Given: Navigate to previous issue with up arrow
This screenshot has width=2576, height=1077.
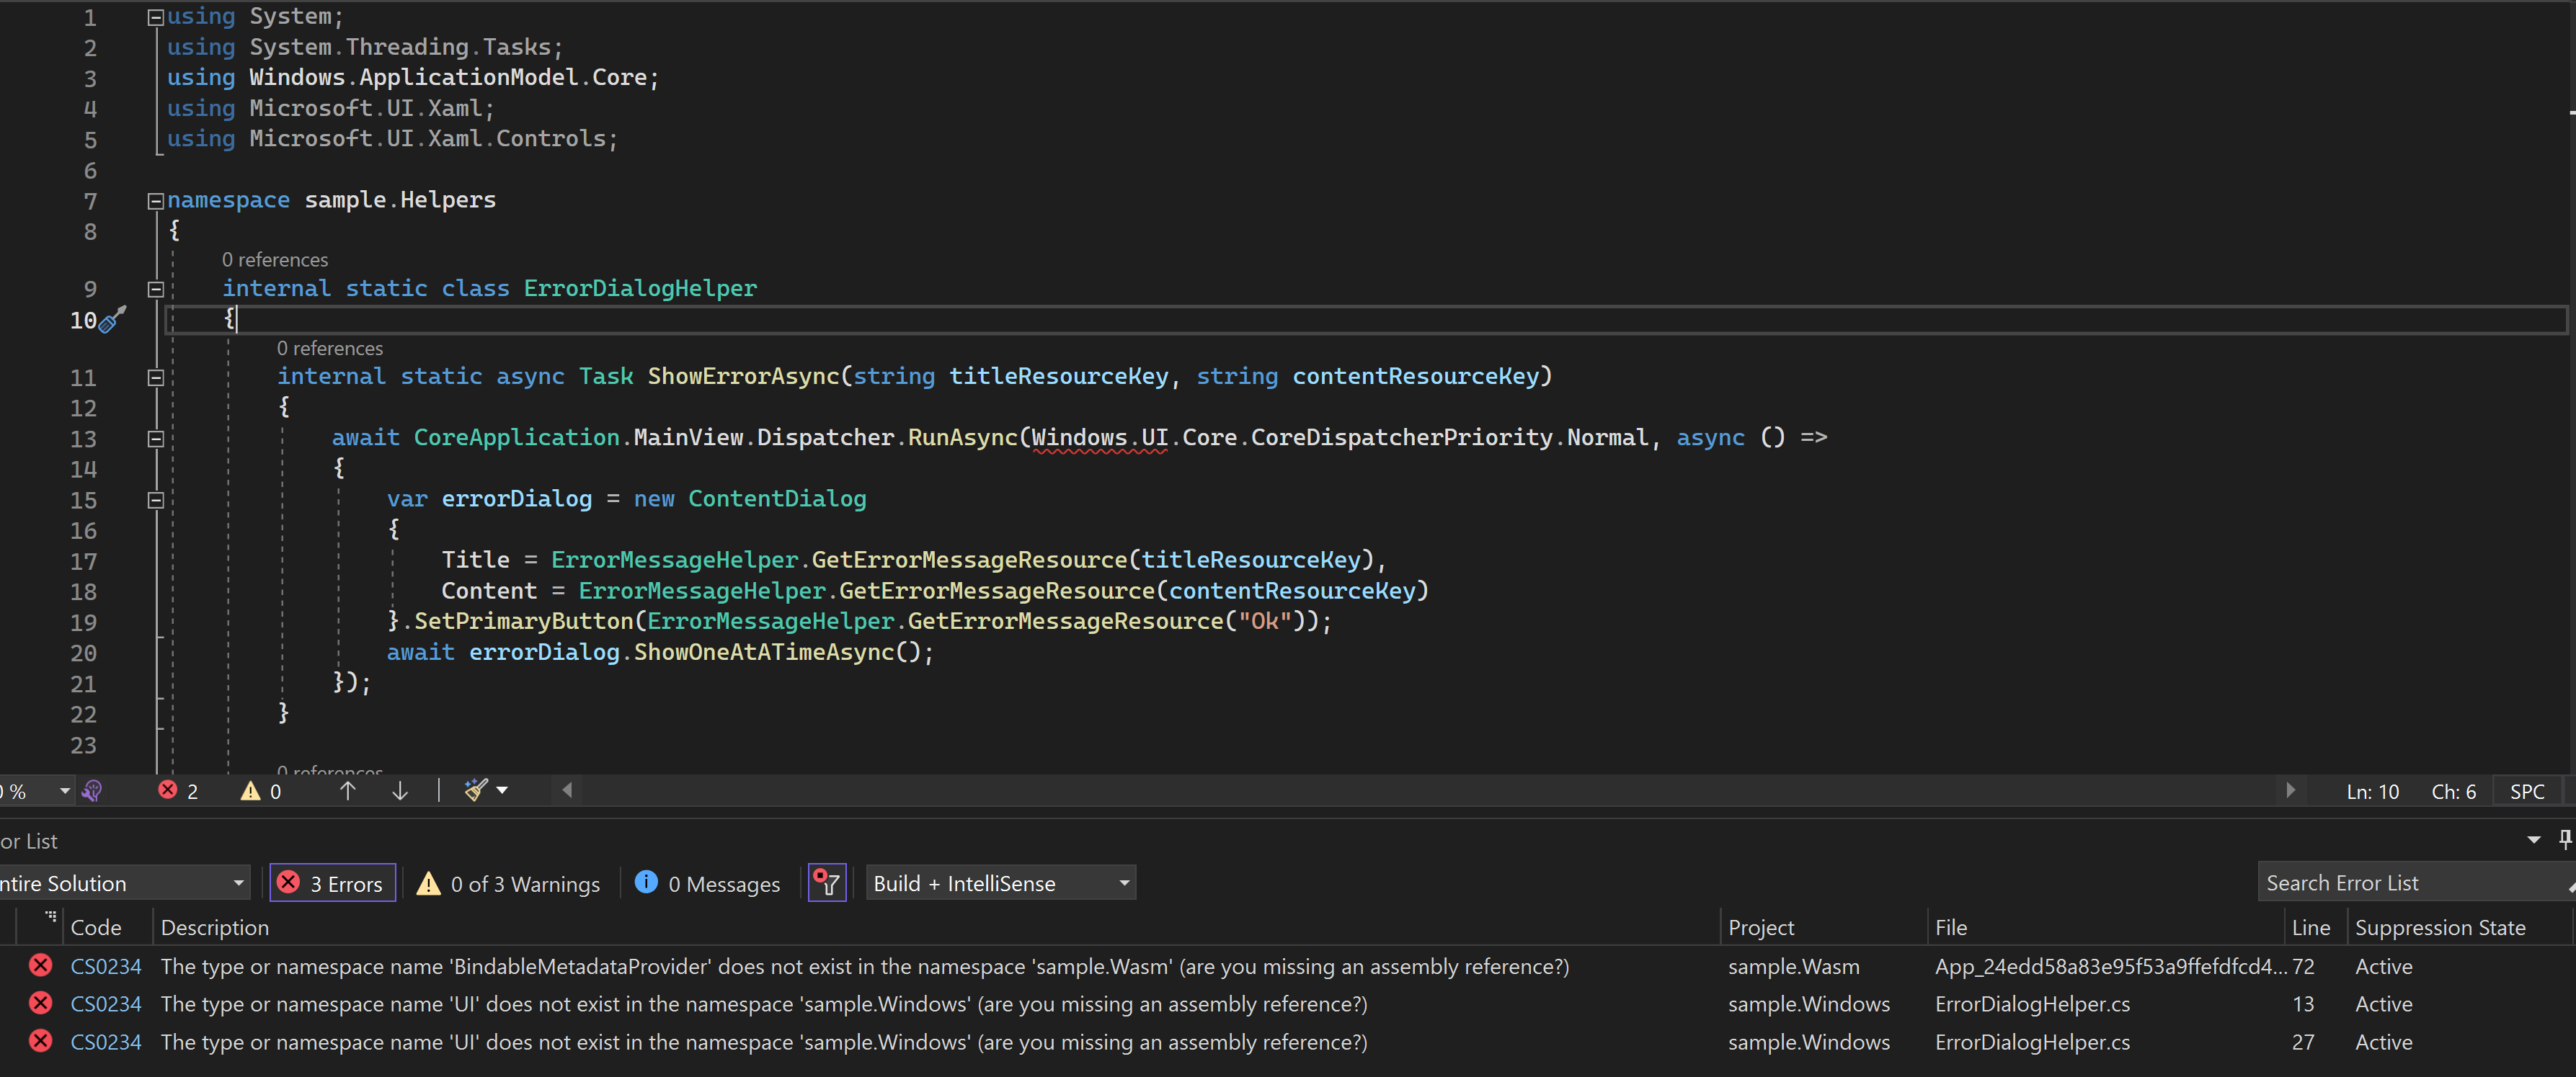Looking at the screenshot, I should [347, 790].
